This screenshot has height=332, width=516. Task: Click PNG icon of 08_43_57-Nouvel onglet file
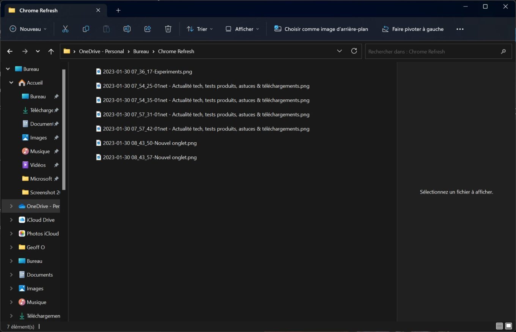coord(99,157)
